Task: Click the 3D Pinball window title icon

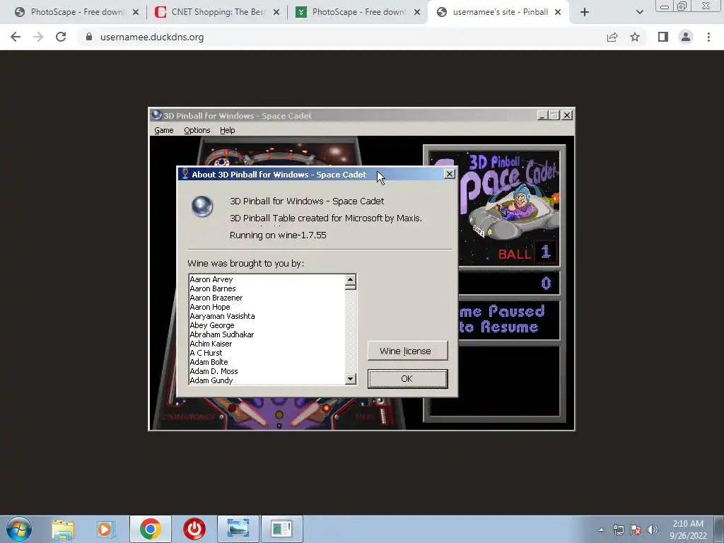Action: tap(156, 115)
